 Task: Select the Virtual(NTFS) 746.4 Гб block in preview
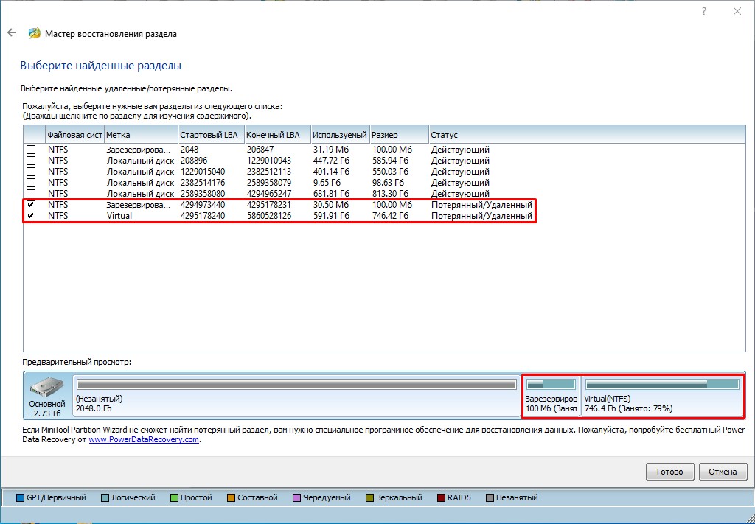coord(662,397)
